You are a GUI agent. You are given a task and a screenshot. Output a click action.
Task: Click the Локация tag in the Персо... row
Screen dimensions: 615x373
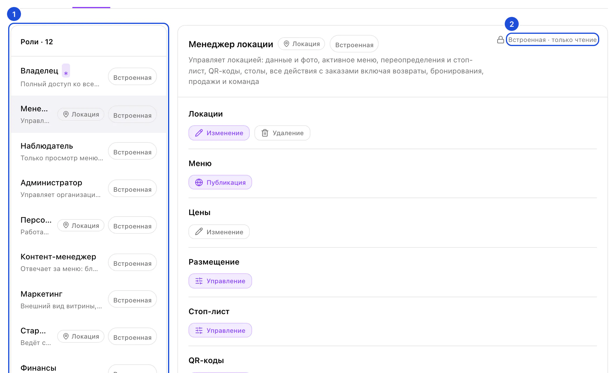81,225
